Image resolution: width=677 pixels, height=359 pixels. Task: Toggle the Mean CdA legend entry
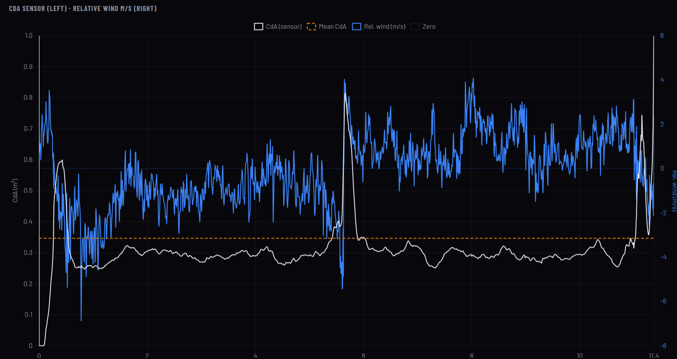click(327, 26)
